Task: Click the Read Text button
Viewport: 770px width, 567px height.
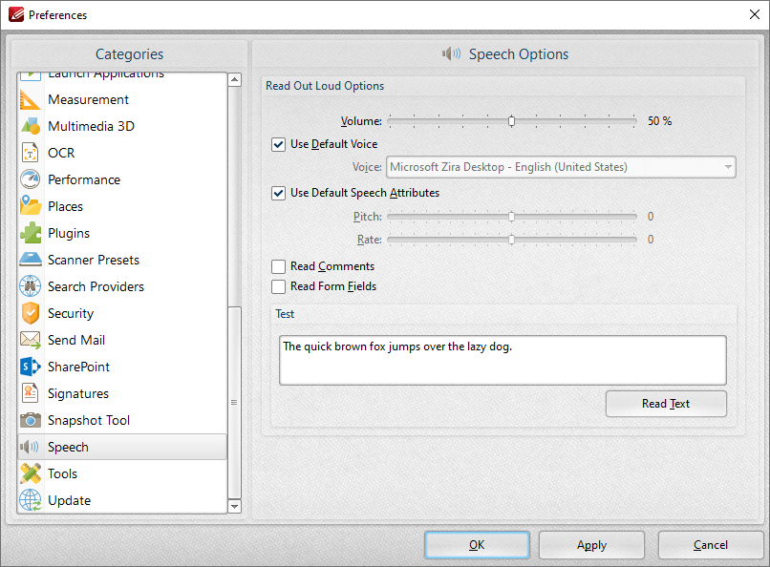Action: click(666, 404)
